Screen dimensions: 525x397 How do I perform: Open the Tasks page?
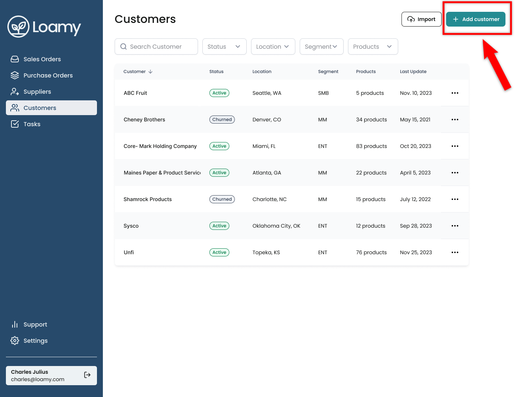point(51,124)
